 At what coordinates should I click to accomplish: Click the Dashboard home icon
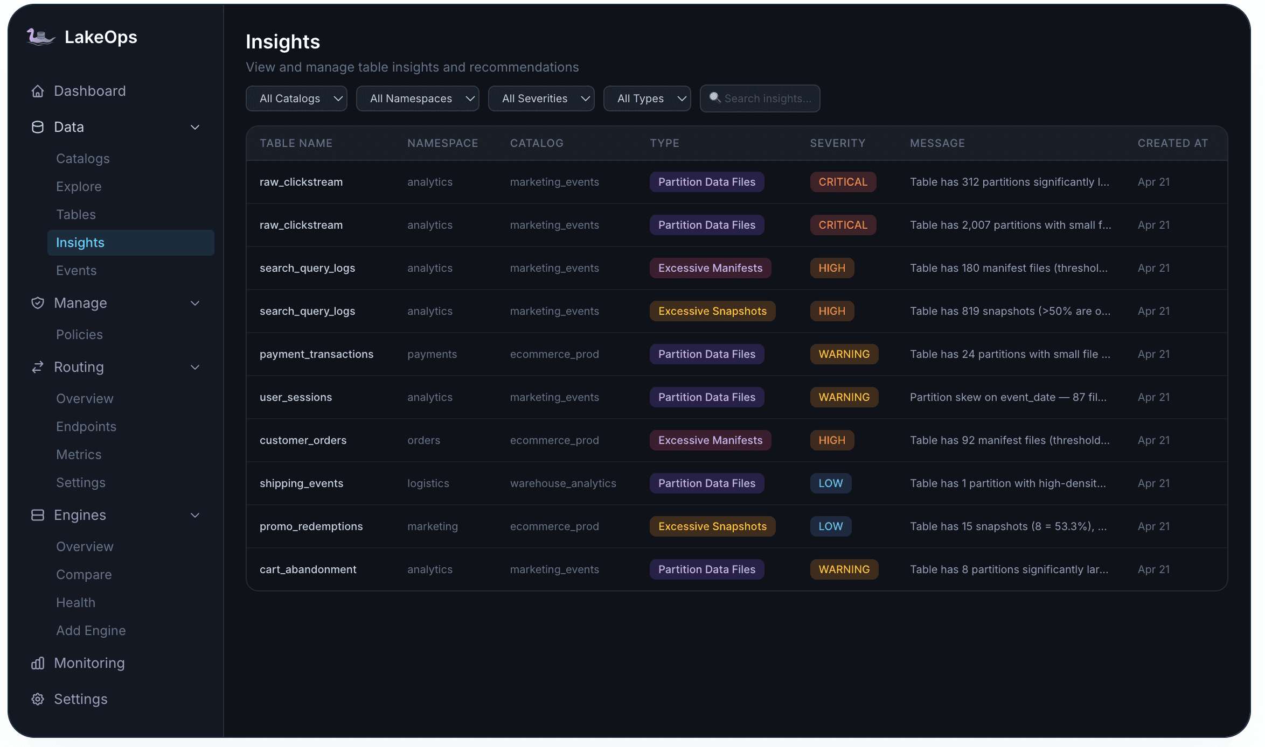(37, 91)
